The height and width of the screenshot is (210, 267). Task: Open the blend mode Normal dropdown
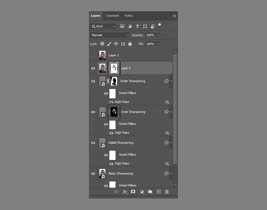pyautogui.click(x=110, y=35)
